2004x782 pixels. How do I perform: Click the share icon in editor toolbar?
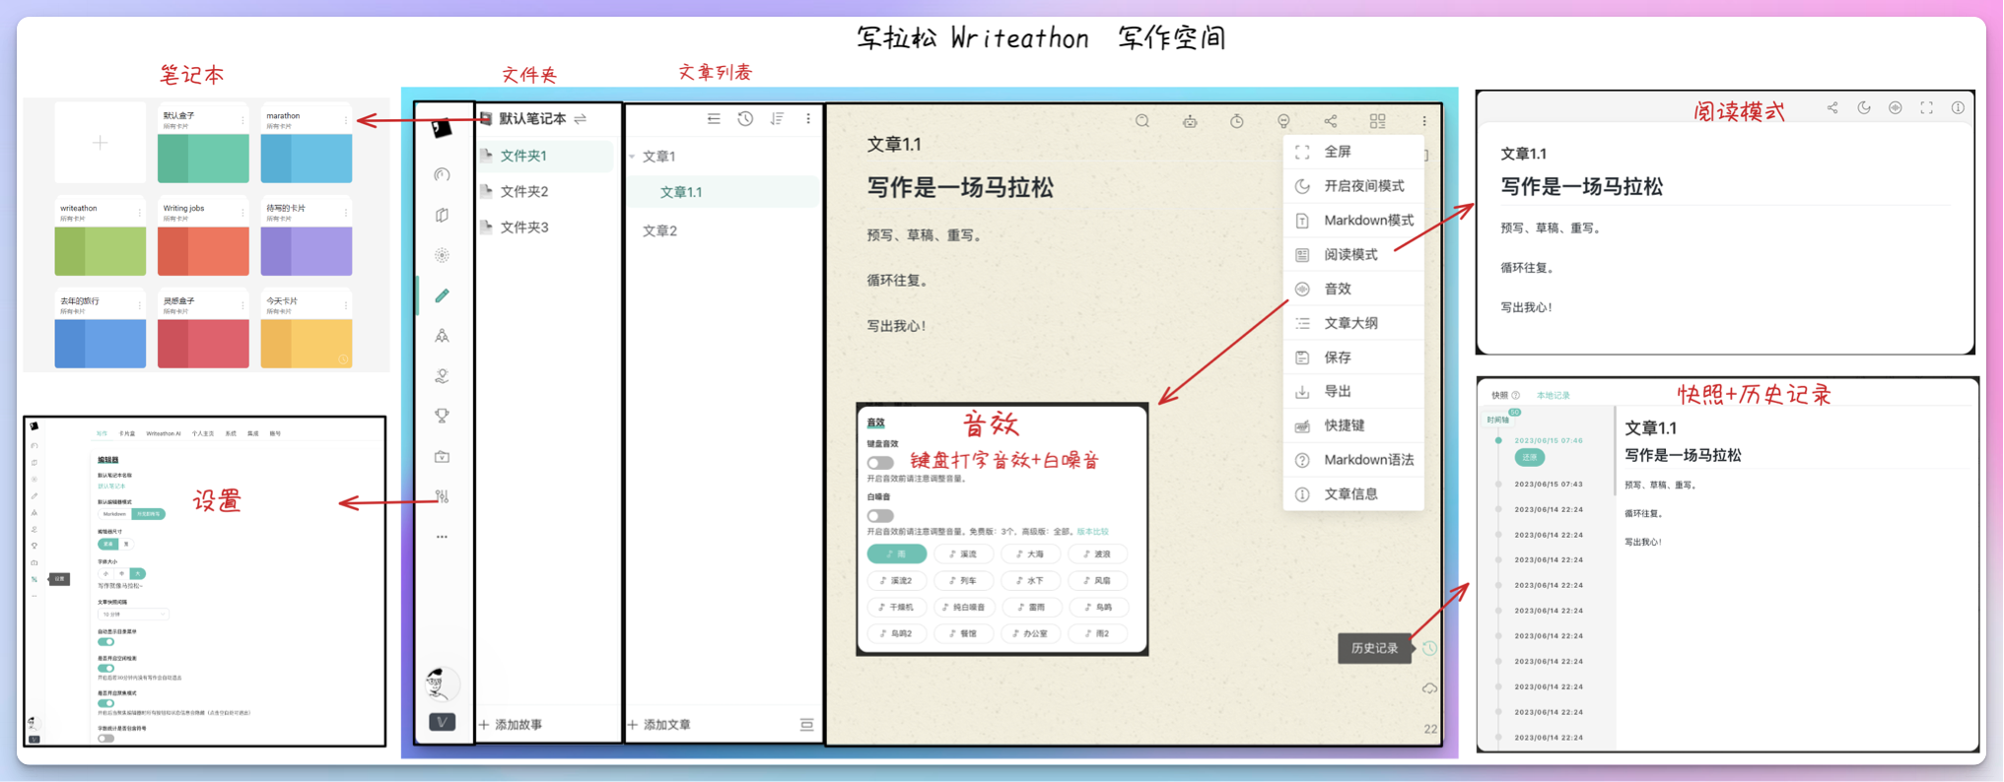coord(1331,121)
